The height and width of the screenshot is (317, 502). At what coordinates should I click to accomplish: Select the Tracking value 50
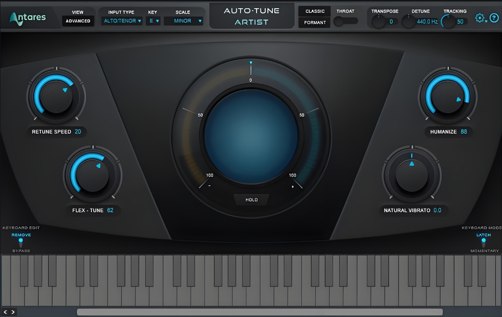click(460, 22)
